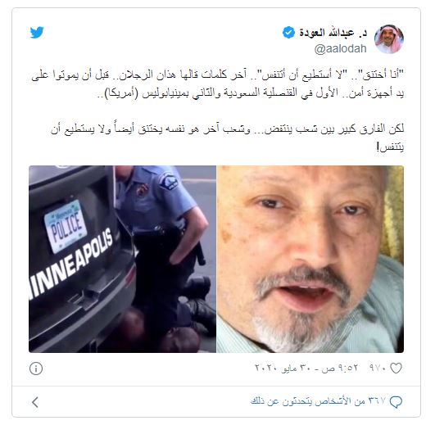Click the blue verified badge next to name
Screen dimensions: 426x425
click(x=288, y=33)
